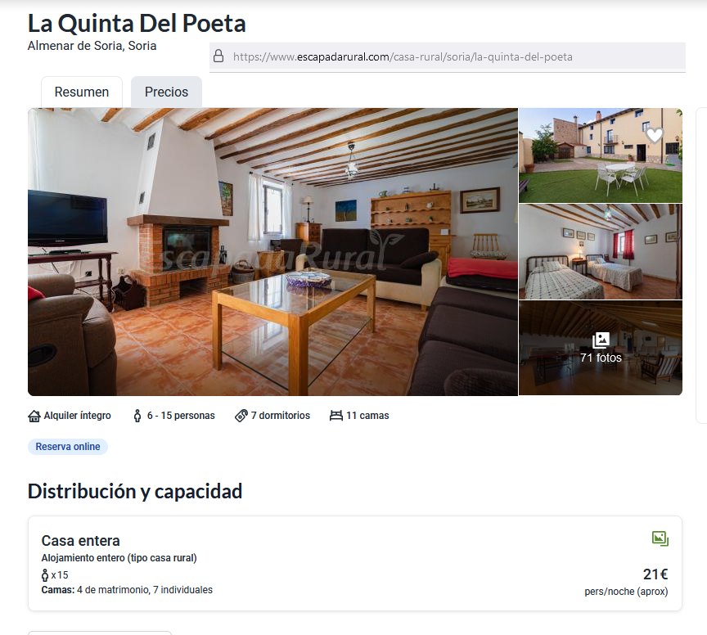Open the main living room photo
This screenshot has width=707, height=635.
tap(272, 252)
